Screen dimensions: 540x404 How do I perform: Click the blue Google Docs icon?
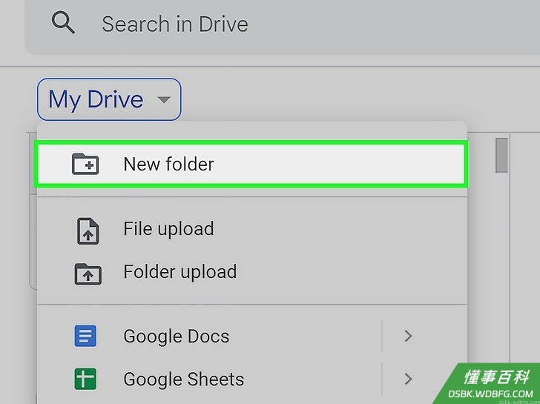tap(85, 336)
